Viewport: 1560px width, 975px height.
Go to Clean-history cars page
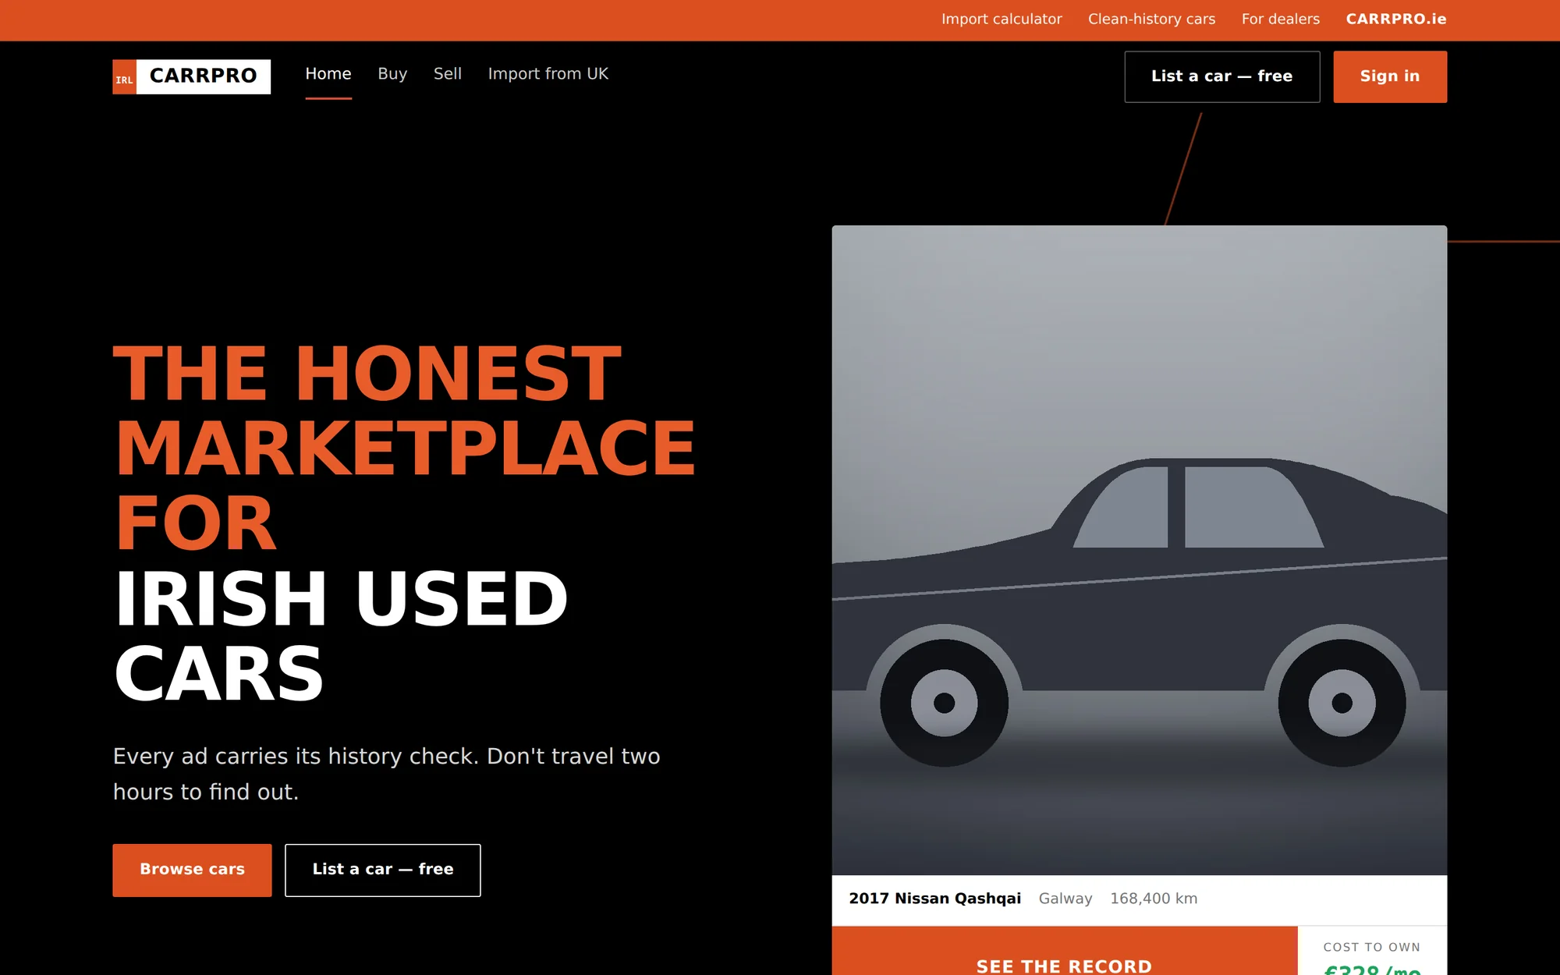tap(1151, 19)
